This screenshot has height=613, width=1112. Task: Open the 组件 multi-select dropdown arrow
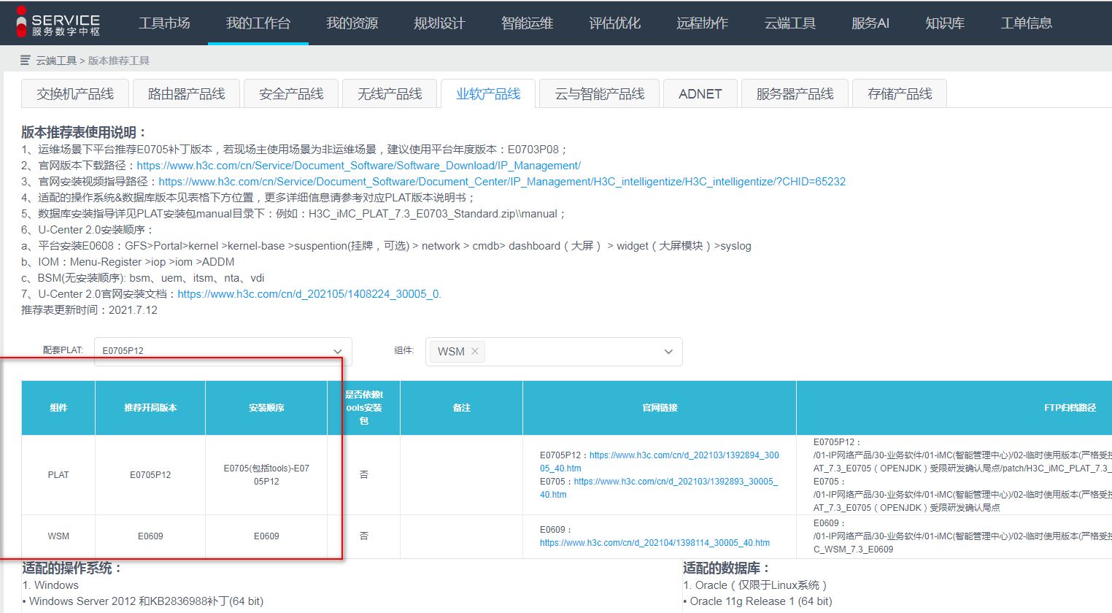click(668, 352)
